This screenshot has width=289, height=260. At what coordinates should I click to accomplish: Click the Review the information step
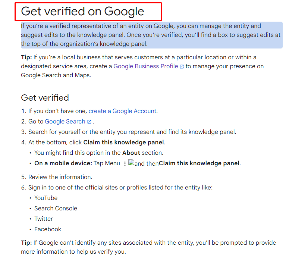pyautogui.click(x=60, y=177)
